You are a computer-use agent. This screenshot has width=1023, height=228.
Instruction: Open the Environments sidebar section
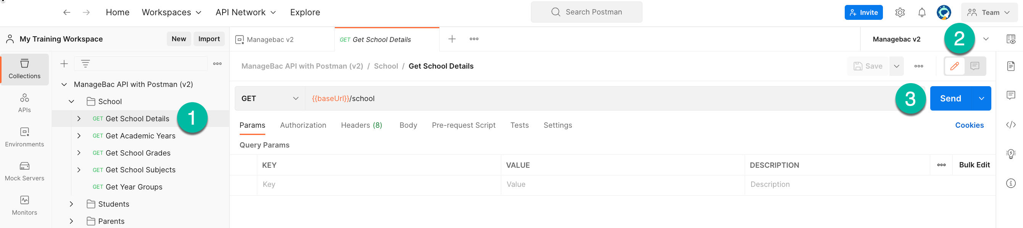(x=25, y=137)
